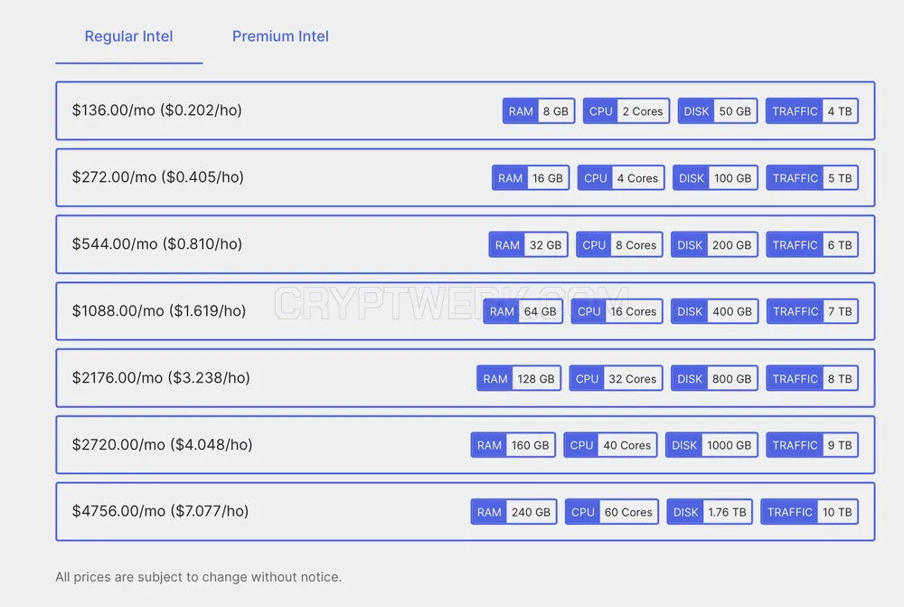Click the CPU 8 Cores badge
This screenshot has width=904, height=607.
[619, 244]
